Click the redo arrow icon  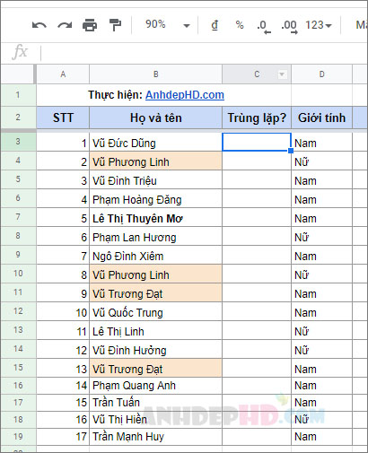[x=65, y=25]
